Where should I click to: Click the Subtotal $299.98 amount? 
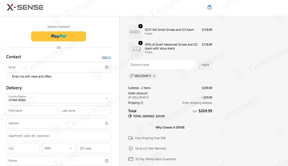(207, 88)
